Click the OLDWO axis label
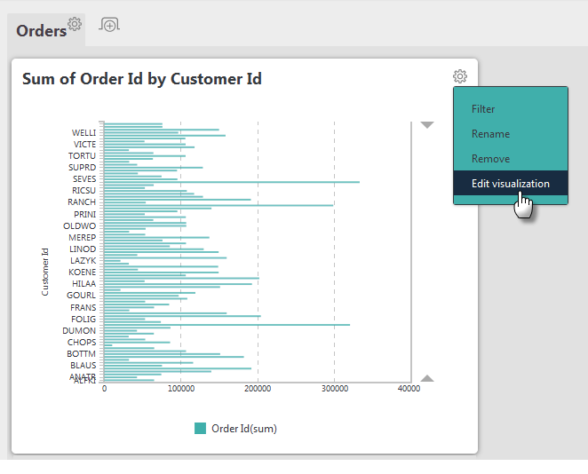This screenshot has height=474, width=588. point(80,226)
